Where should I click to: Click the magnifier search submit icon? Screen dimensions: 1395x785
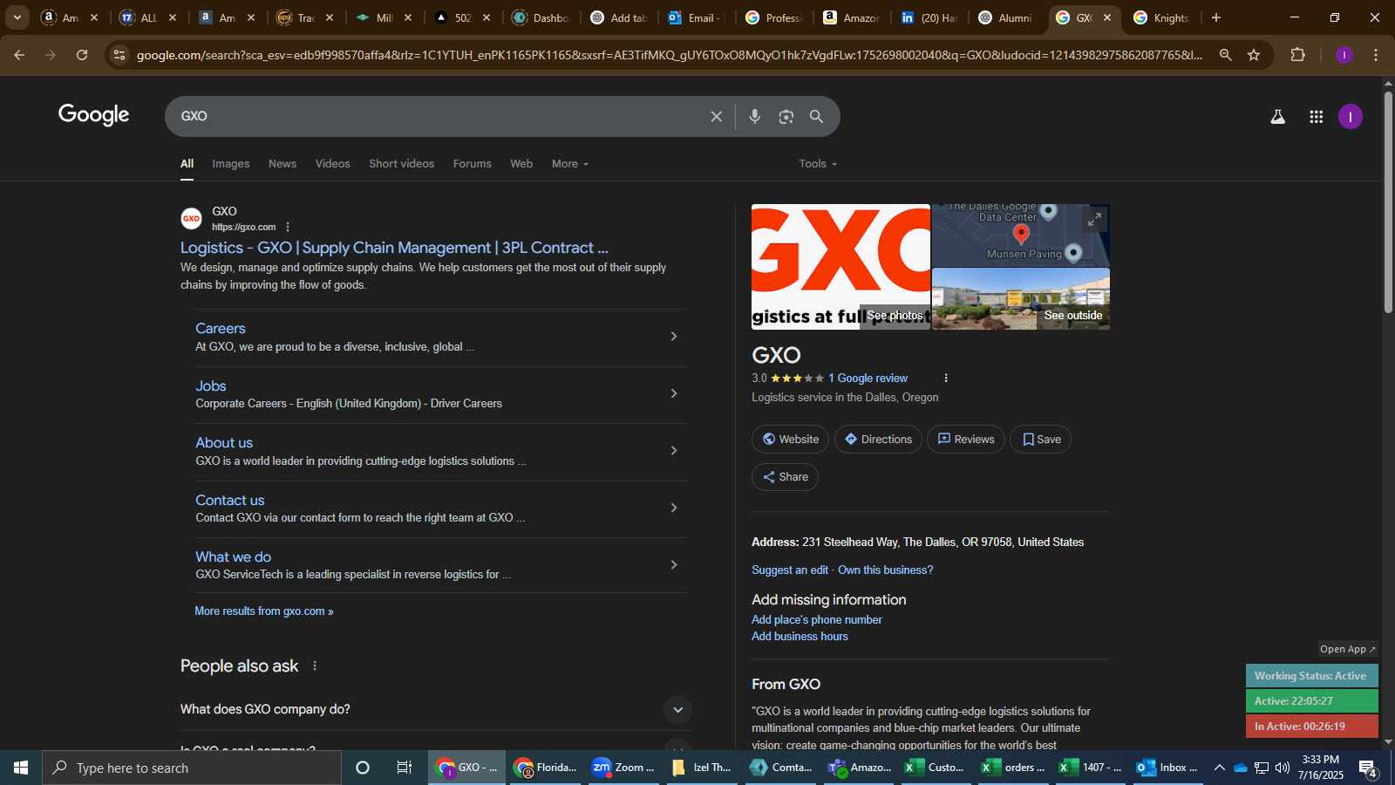click(x=817, y=116)
